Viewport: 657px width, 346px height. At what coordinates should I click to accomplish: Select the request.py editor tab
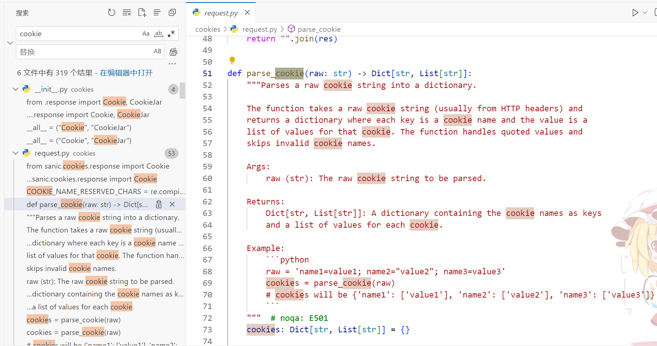pyautogui.click(x=221, y=13)
